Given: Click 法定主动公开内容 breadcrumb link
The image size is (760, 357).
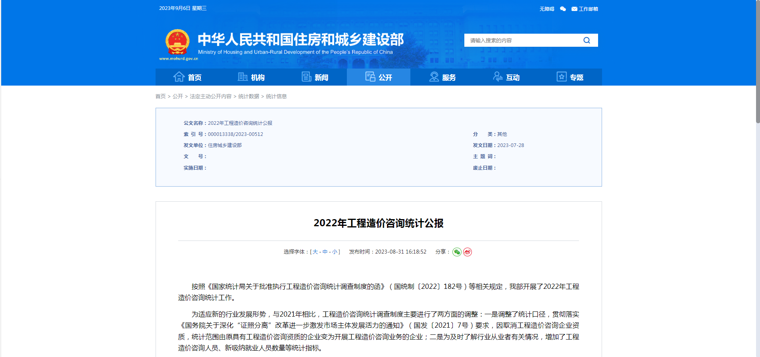Looking at the screenshot, I should pos(210,96).
